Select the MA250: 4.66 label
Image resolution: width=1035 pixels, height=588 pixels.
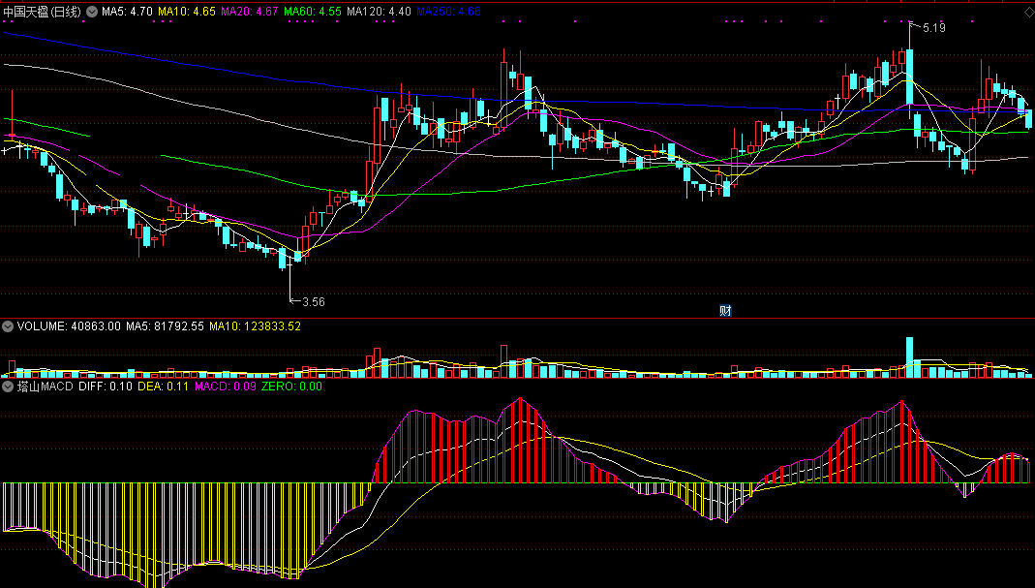tap(449, 12)
